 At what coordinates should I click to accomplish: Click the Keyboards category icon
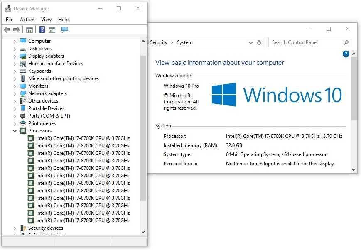tap(23, 71)
